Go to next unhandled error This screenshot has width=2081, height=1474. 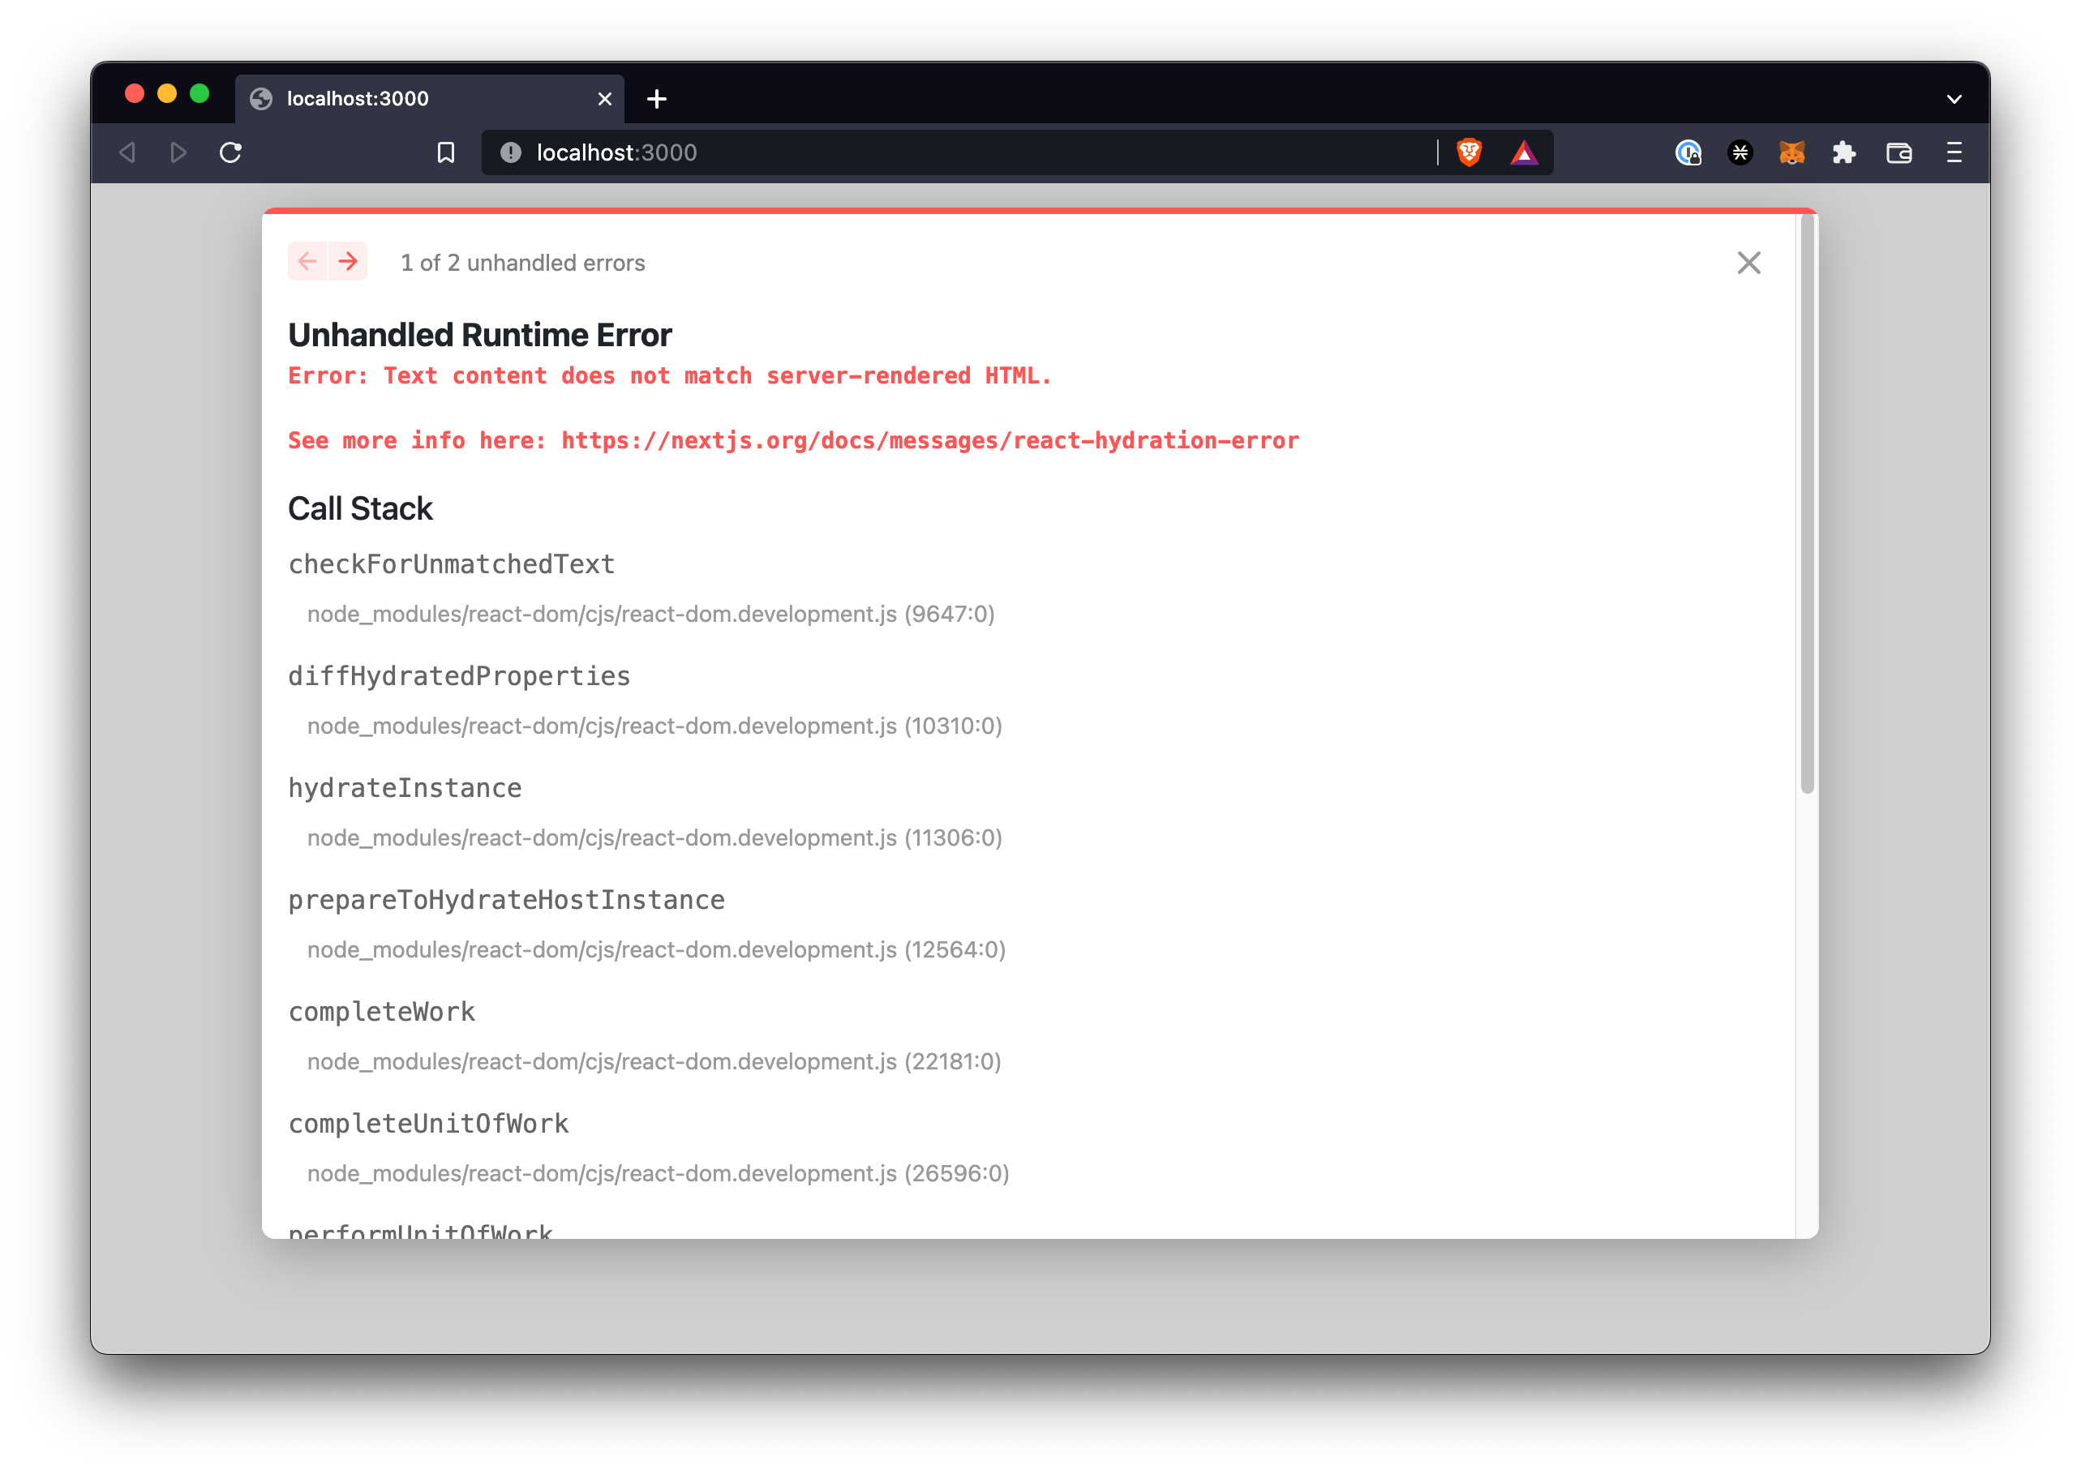[x=348, y=263]
